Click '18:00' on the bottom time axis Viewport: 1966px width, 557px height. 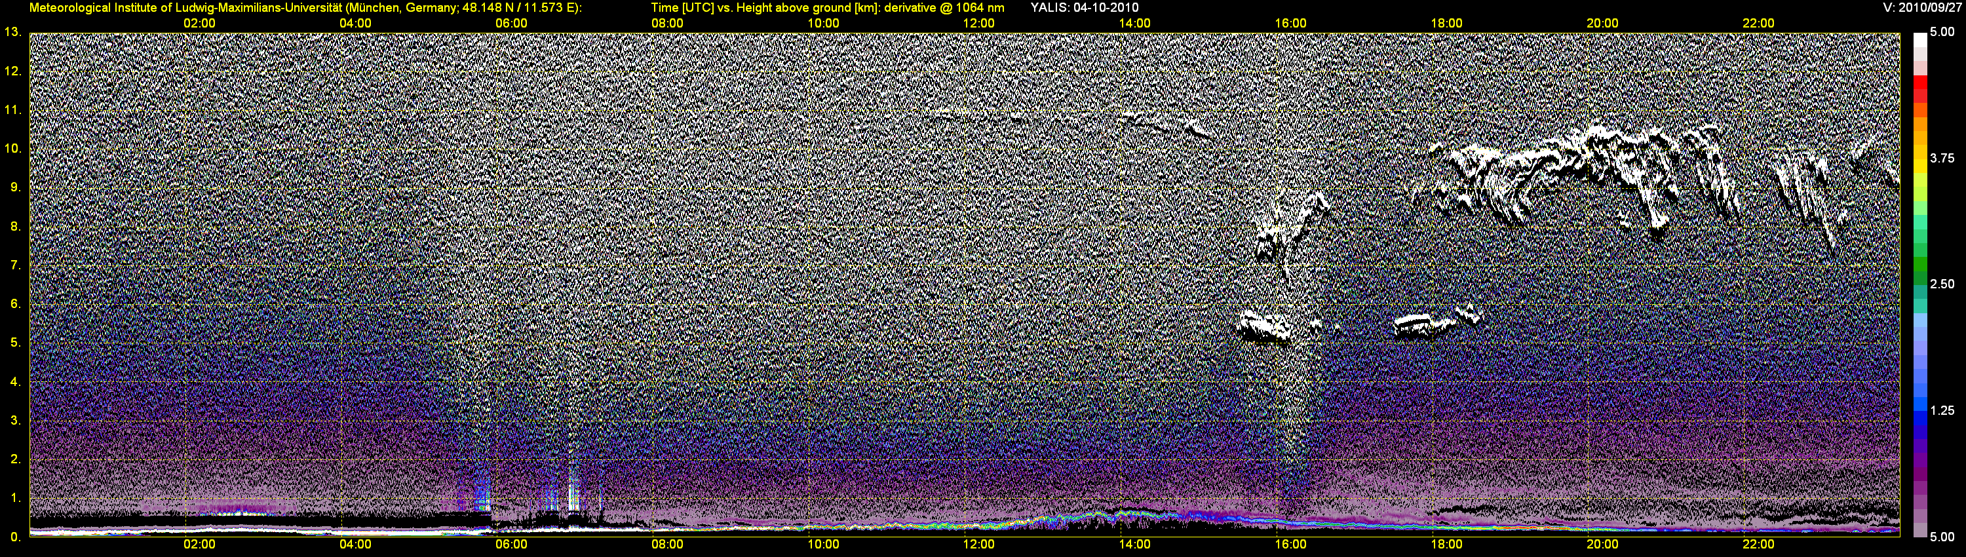(1446, 545)
